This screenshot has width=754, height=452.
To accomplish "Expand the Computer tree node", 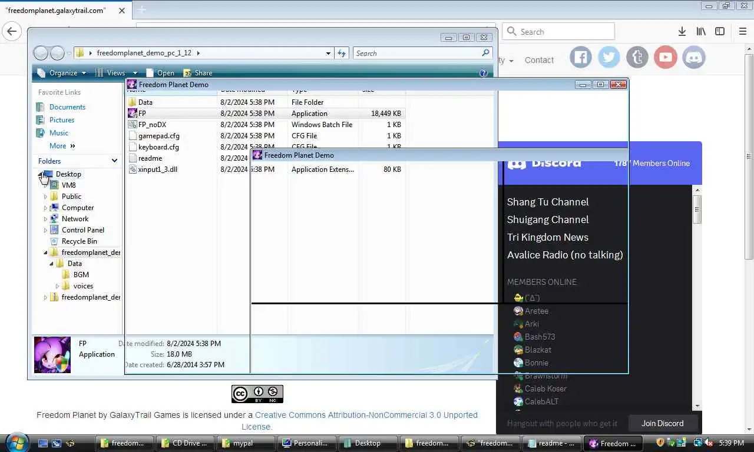I will pos(45,208).
